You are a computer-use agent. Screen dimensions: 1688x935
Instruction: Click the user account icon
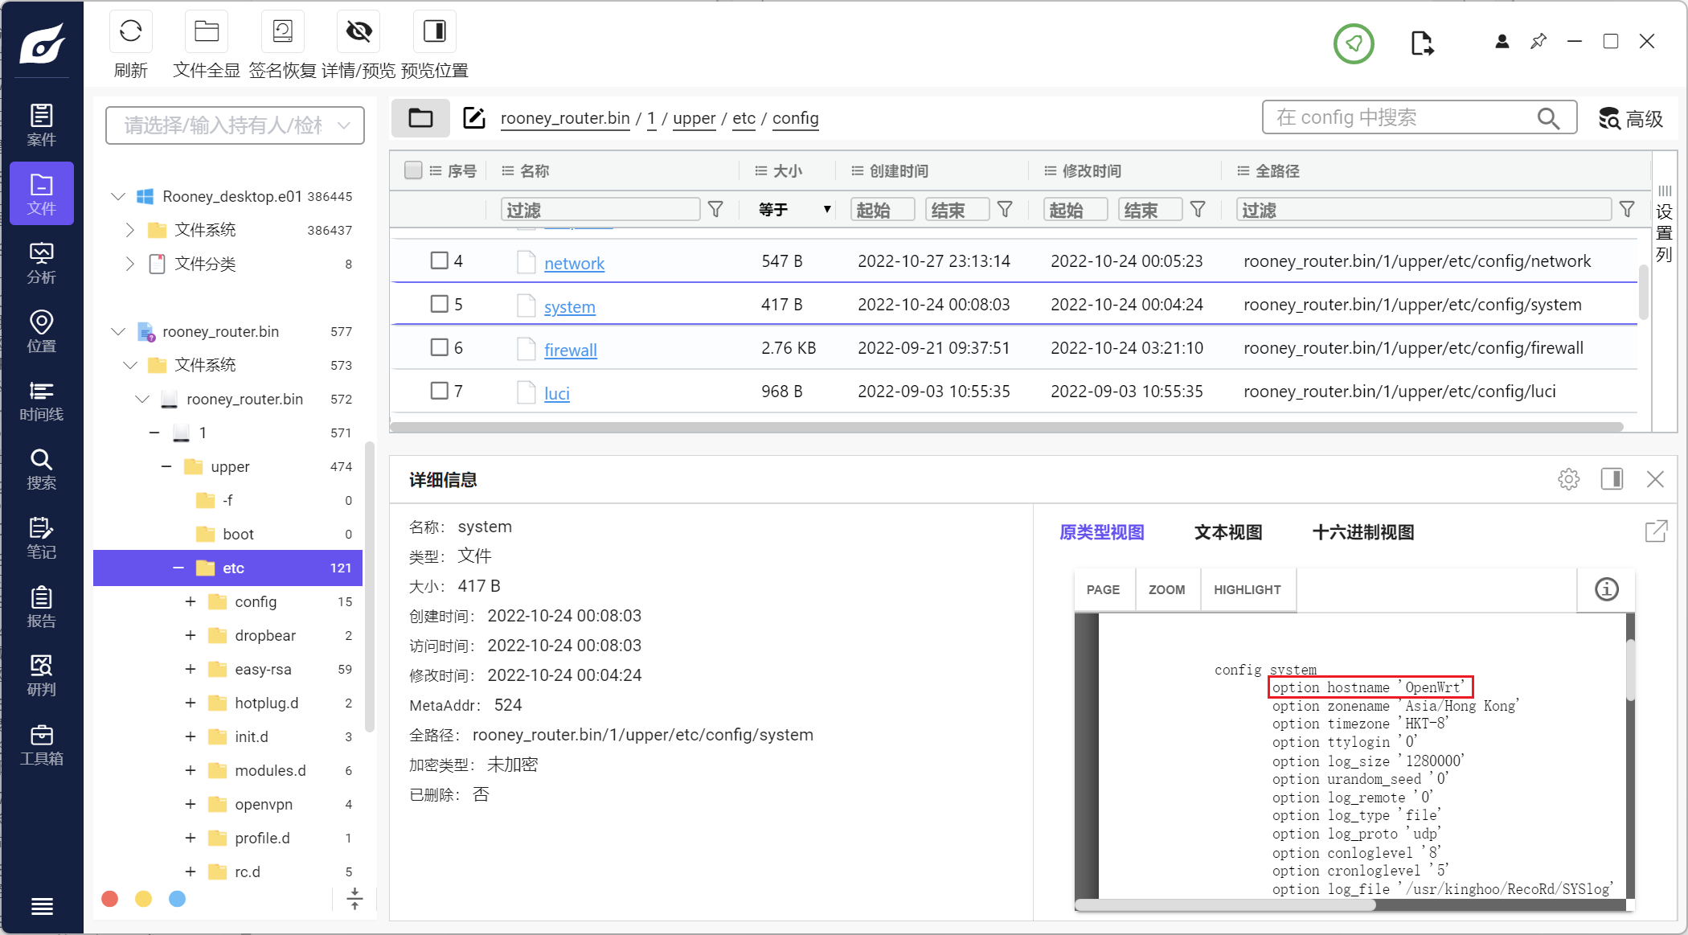tap(1502, 42)
